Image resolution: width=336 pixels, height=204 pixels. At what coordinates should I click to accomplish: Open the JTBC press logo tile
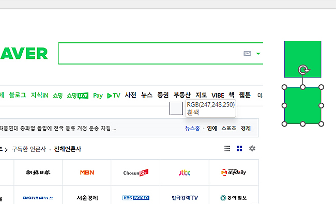click(x=185, y=172)
